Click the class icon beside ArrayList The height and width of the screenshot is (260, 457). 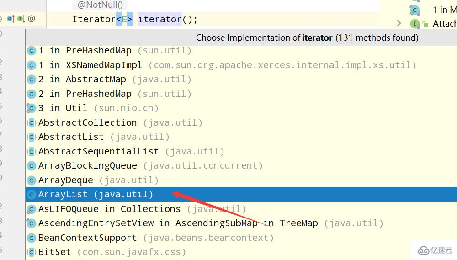(31, 195)
